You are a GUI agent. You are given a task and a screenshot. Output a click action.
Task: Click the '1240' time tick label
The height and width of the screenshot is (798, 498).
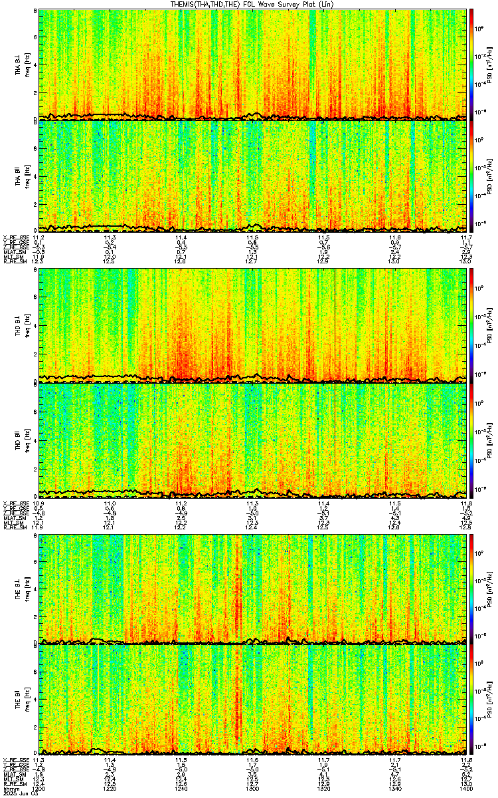pyautogui.click(x=181, y=789)
